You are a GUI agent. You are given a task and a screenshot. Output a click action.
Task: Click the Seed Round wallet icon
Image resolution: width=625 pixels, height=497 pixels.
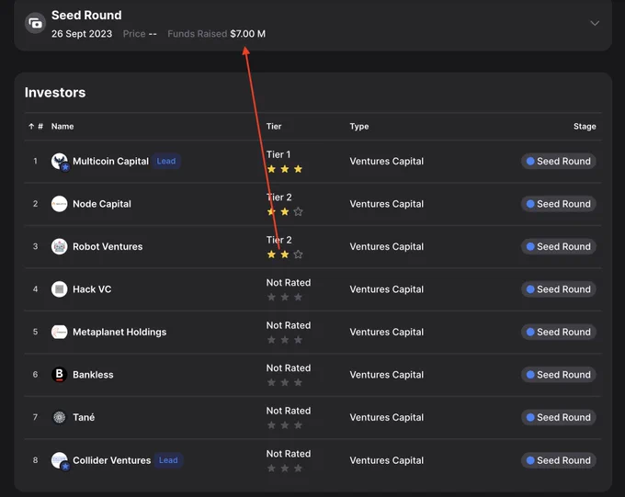tap(36, 24)
